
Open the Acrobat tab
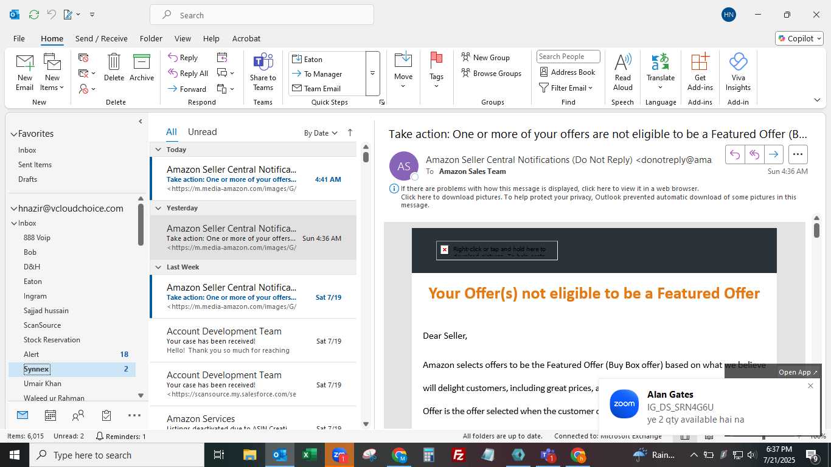click(246, 38)
